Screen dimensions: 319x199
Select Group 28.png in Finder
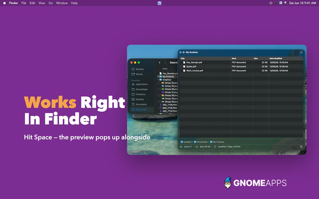(x=169, y=96)
